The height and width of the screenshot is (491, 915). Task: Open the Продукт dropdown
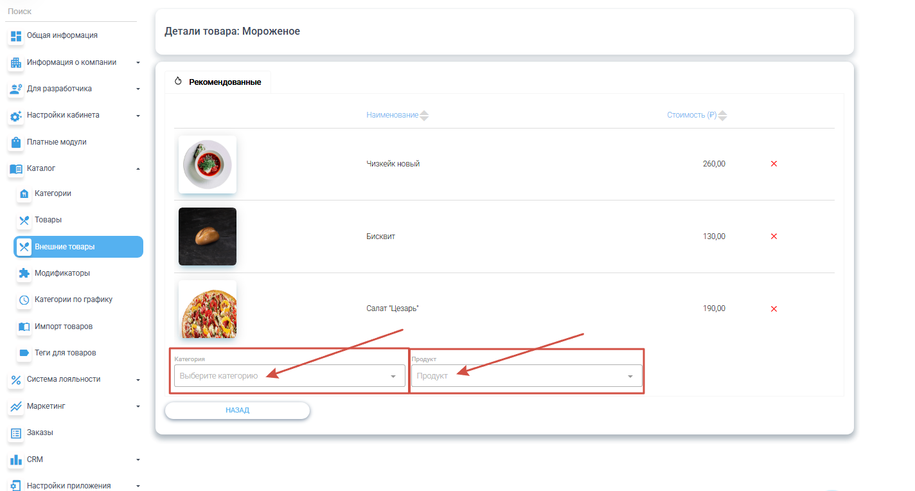pyautogui.click(x=526, y=376)
